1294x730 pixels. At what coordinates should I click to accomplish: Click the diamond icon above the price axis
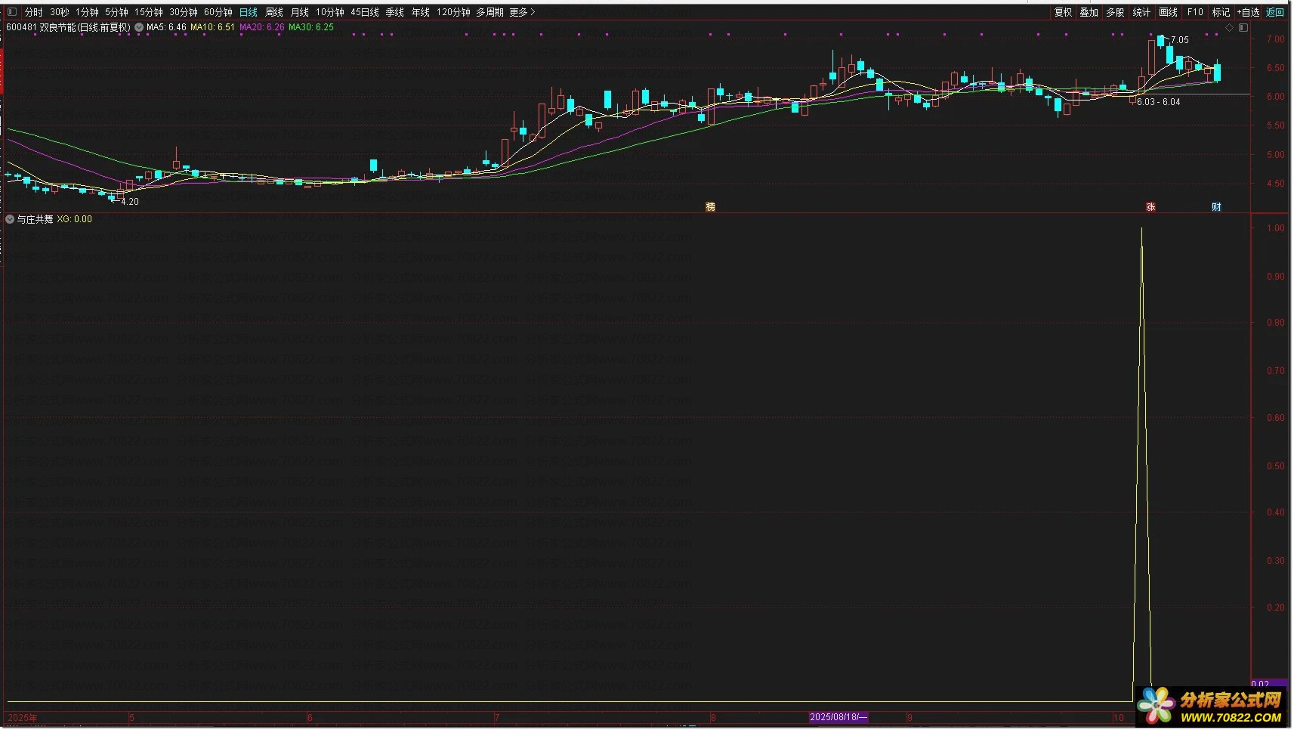click(1229, 27)
